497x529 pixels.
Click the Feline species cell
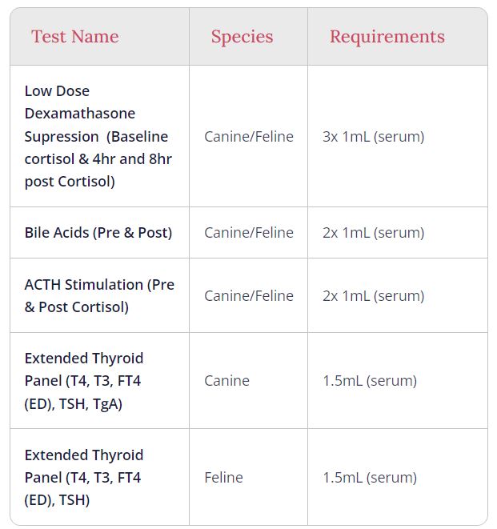[x=223, y=478]
